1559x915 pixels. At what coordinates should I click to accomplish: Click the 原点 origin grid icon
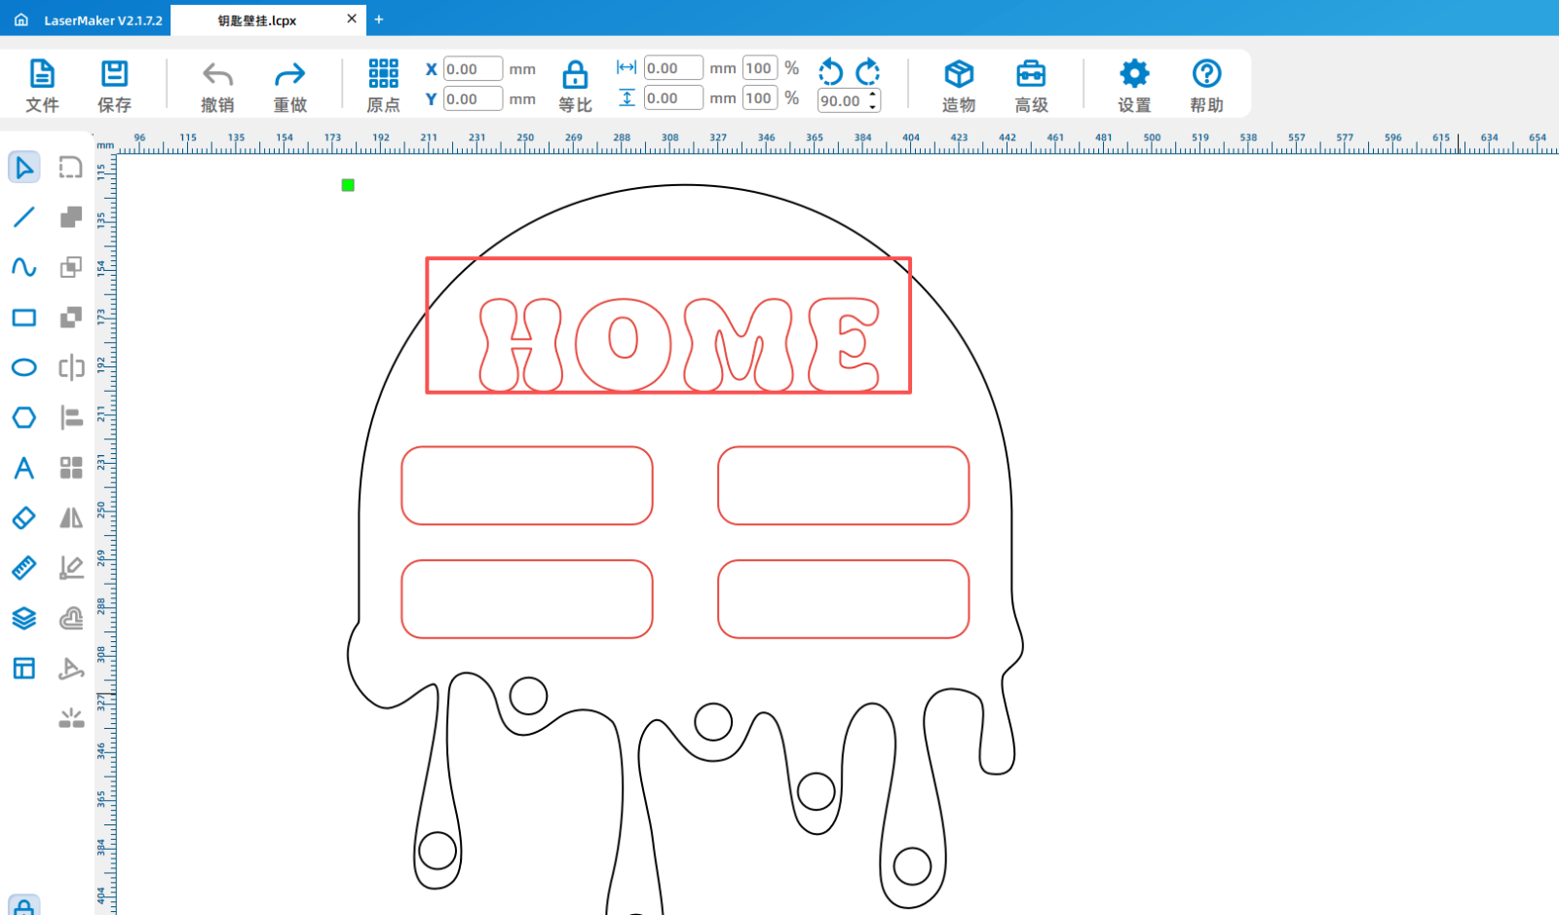[383, 85]
